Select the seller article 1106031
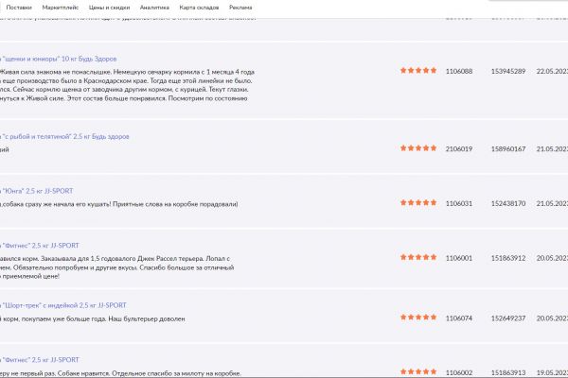Screen dimensions: 568x378 point(459,204)
